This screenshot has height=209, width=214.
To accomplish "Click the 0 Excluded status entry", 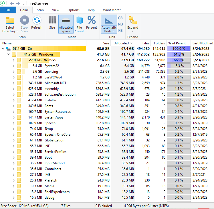I will point(104,206).
